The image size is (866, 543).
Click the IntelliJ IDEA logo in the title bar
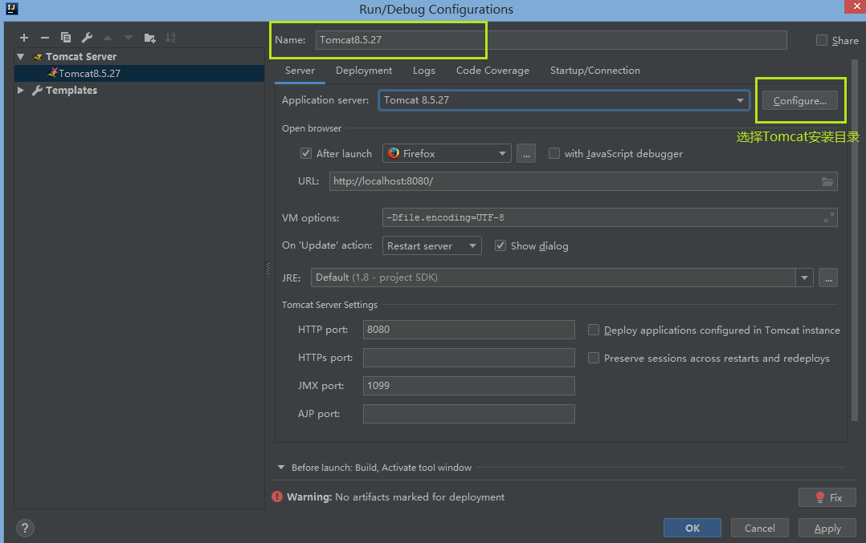click(11, 9)
